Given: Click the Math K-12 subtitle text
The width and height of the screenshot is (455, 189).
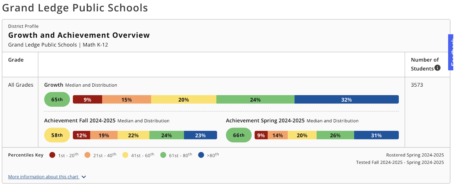Looking at the screenshot, I should [95, 45].
